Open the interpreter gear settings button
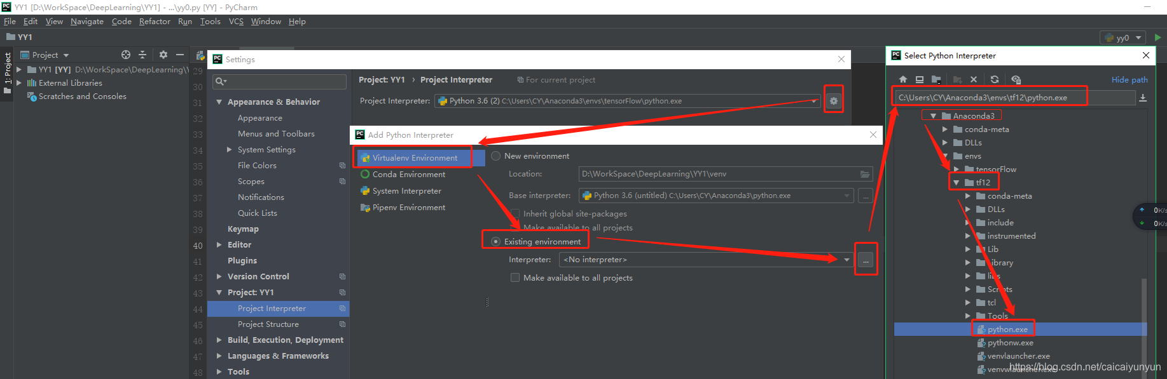 [834, 101]
